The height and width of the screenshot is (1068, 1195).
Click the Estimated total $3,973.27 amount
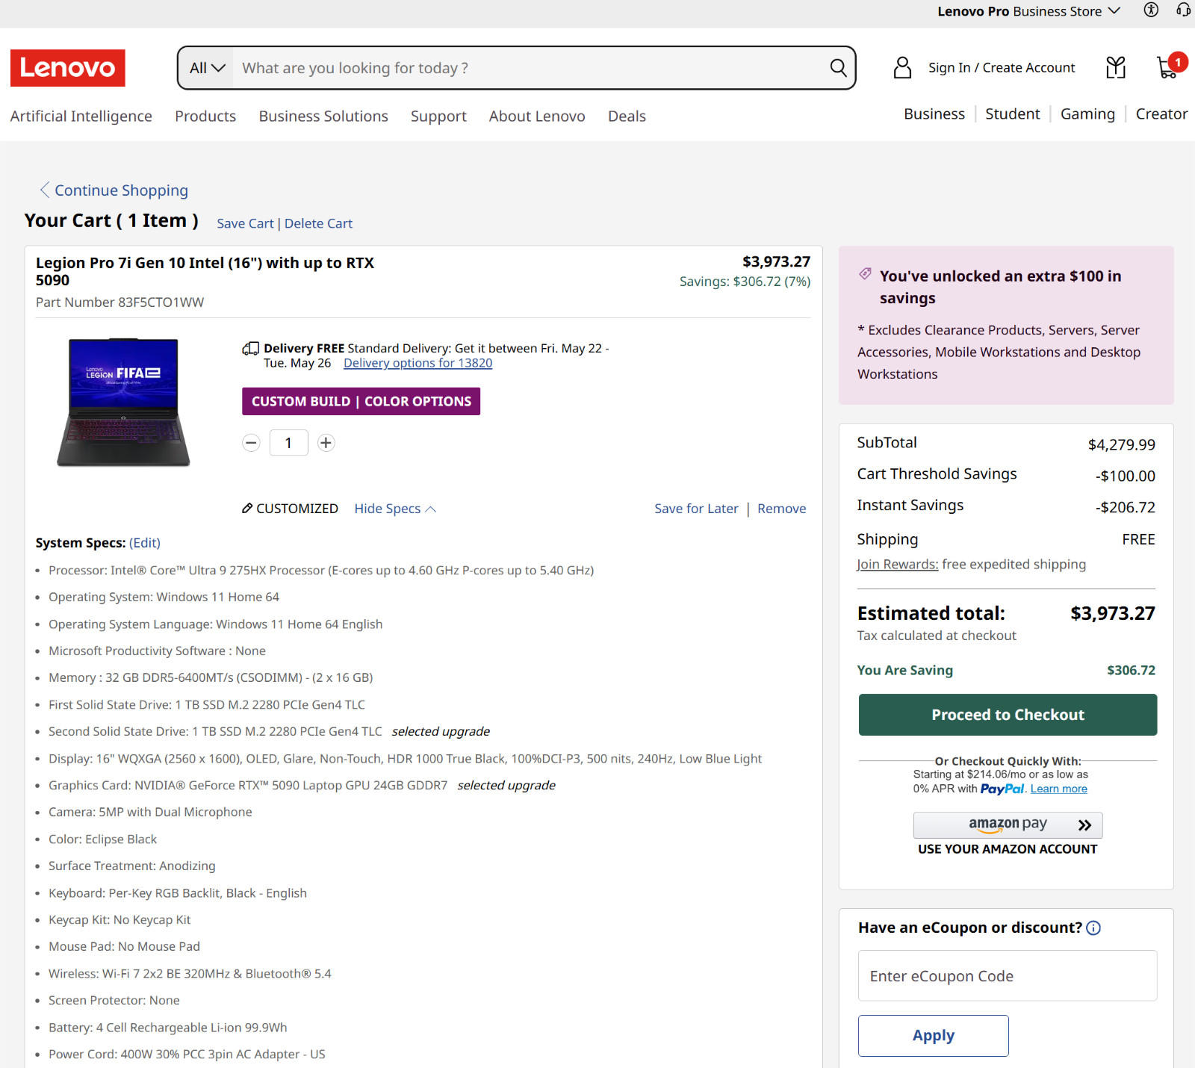1112,613
